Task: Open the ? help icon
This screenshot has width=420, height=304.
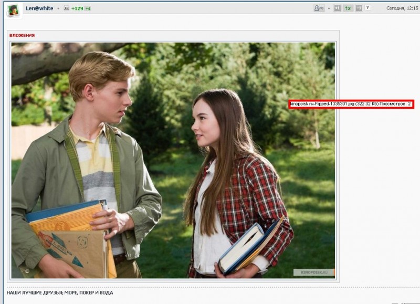Action: [367, 8]
